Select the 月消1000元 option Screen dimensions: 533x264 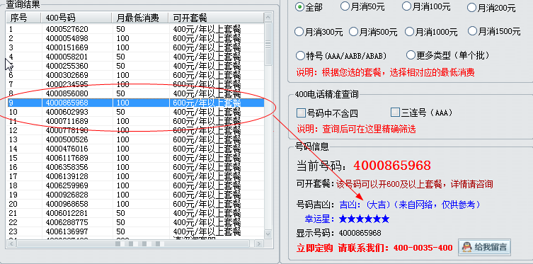[410, 32]
